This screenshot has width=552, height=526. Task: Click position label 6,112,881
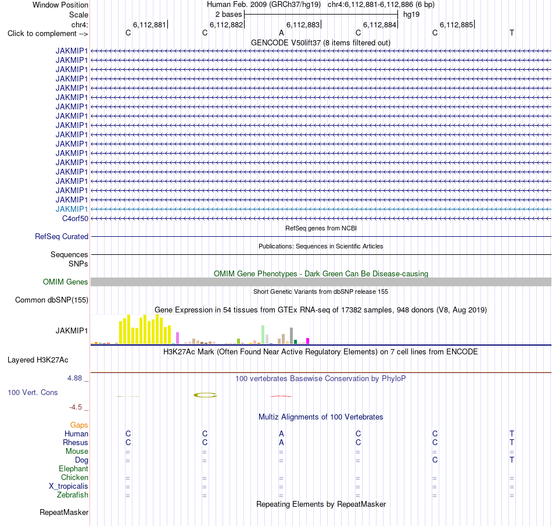point(149,24)
